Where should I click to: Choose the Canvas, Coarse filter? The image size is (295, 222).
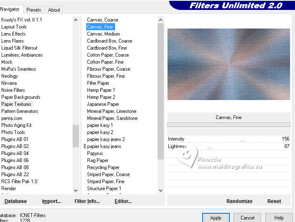click(x=103, y=20)
